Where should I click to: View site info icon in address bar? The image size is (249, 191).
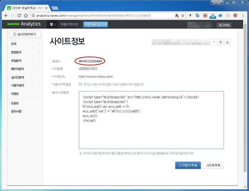click(33, 15)
